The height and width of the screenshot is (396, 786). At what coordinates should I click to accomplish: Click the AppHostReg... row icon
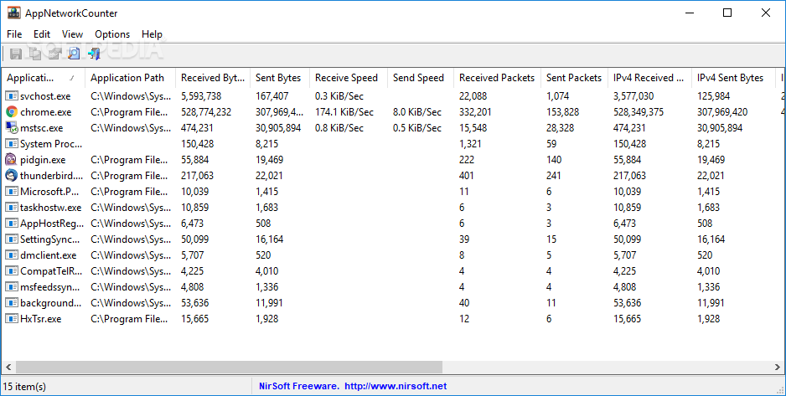point(12,224)
